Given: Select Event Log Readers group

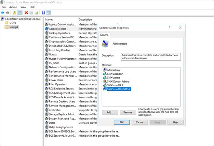Looking at the screenshot, I should (x=59, y=50).
